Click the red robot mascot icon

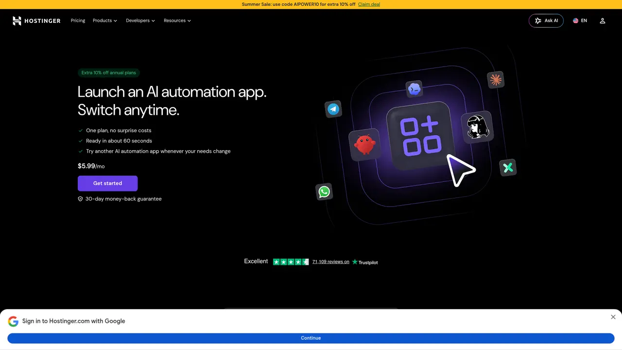(x=364, y=144)
